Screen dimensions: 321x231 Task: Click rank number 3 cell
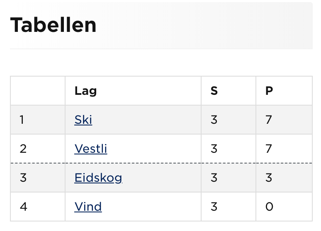click(23, 178)
